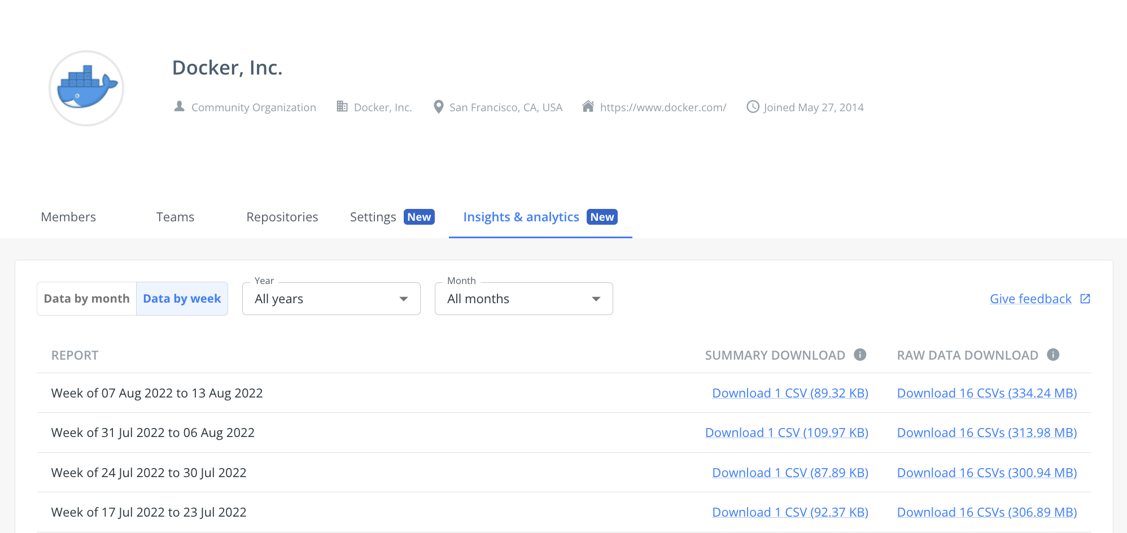Screen dimensions: 1127x533
Task: Open the info tooltip for SUMMARY DOWNLOAD
Action: coord(860,355)
